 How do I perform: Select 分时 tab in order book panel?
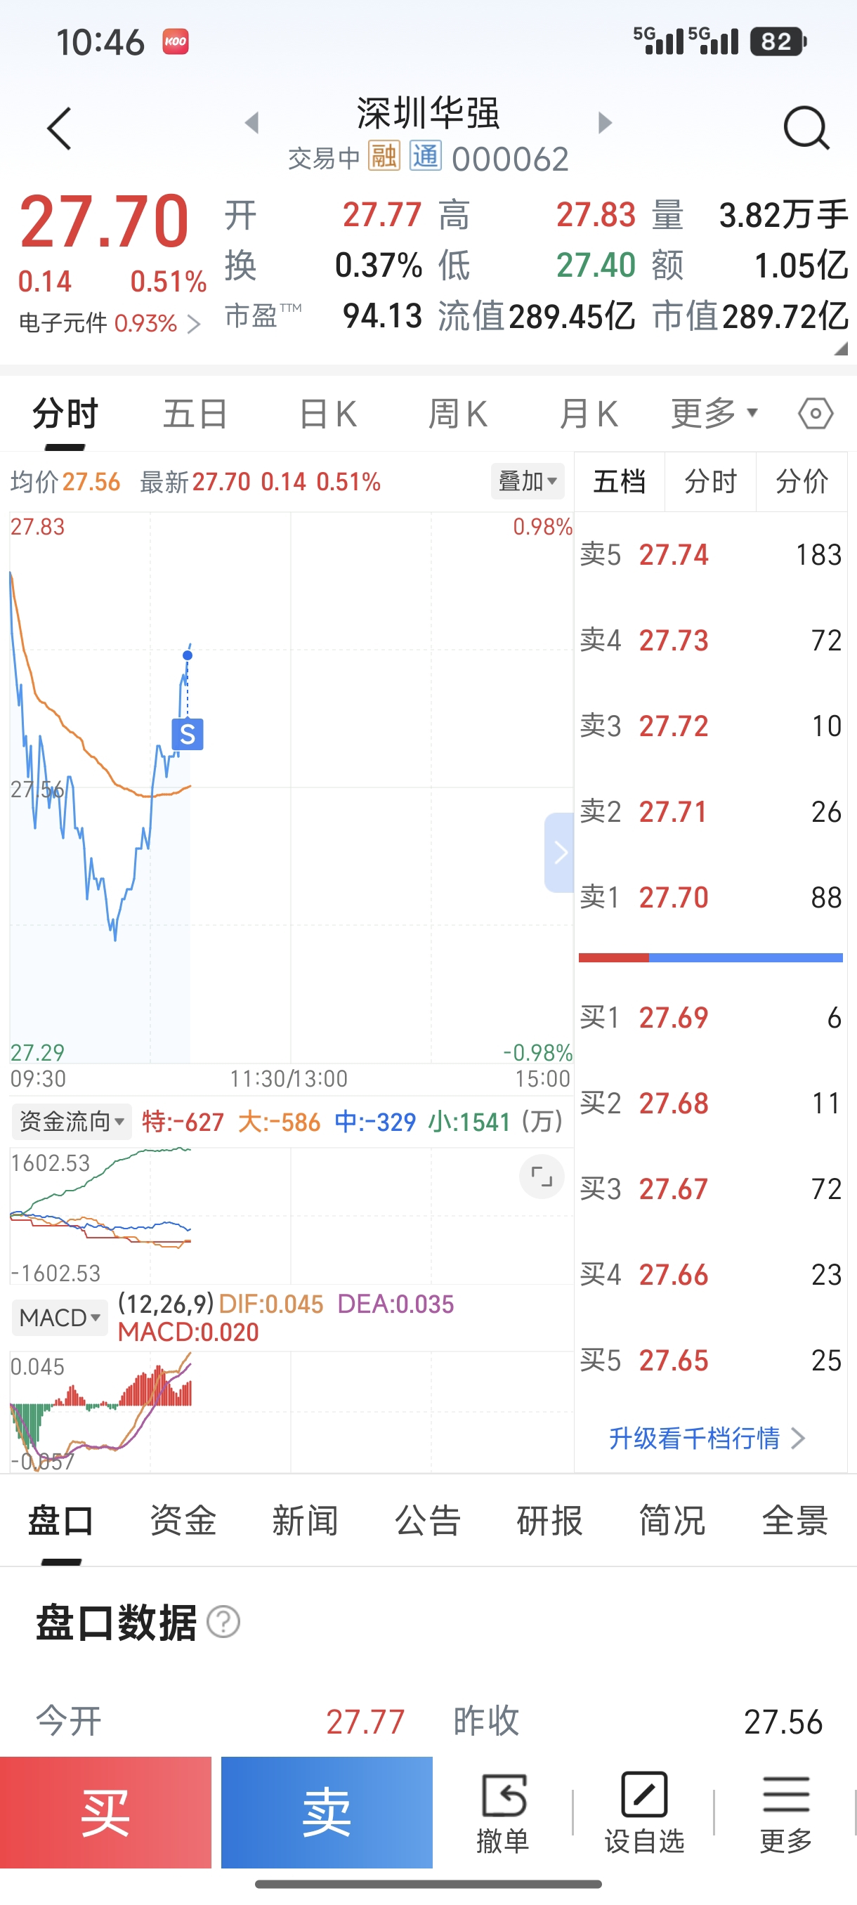(711, 481)
